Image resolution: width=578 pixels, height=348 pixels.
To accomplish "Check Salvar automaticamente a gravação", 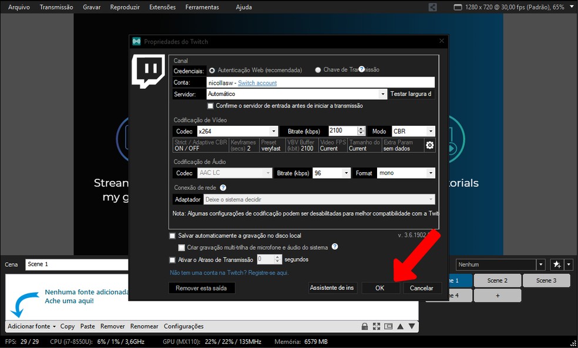I will (x=172, y=236).
